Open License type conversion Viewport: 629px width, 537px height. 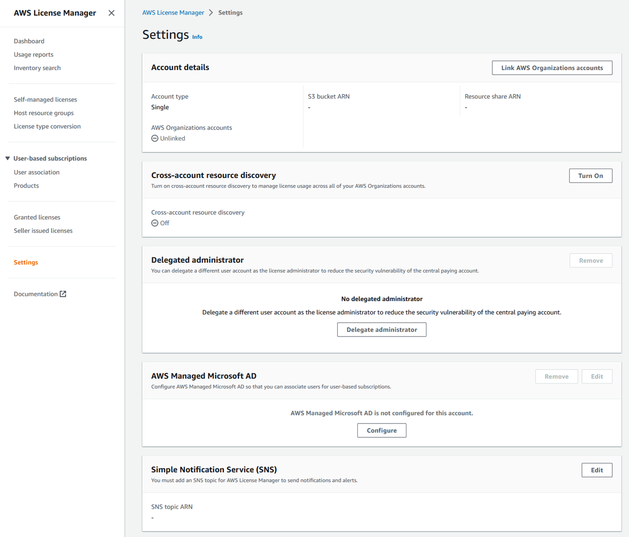coord(47,126)
